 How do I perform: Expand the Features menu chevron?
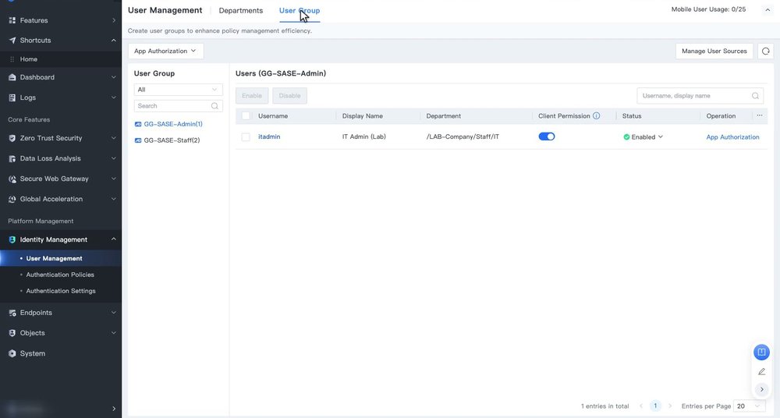[113, 20]
